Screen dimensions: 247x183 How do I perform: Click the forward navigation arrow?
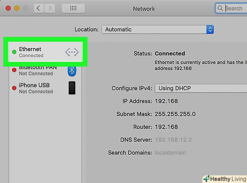50,8
